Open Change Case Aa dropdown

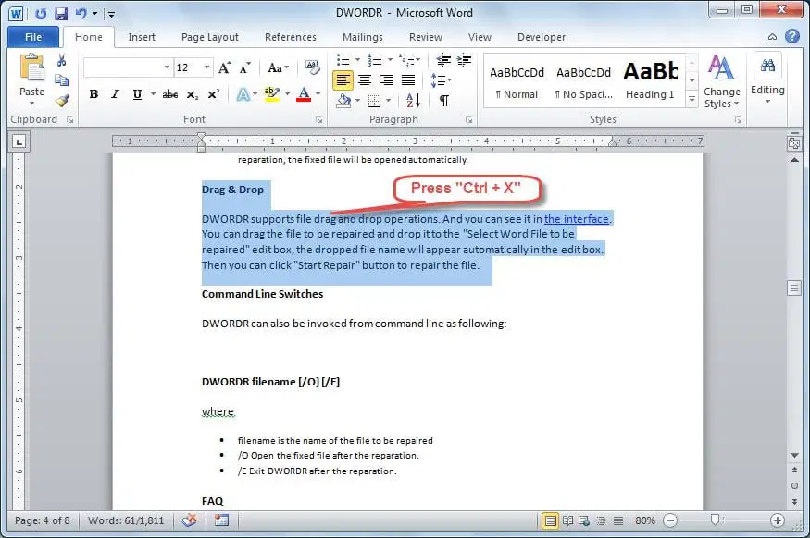(278, 67)
